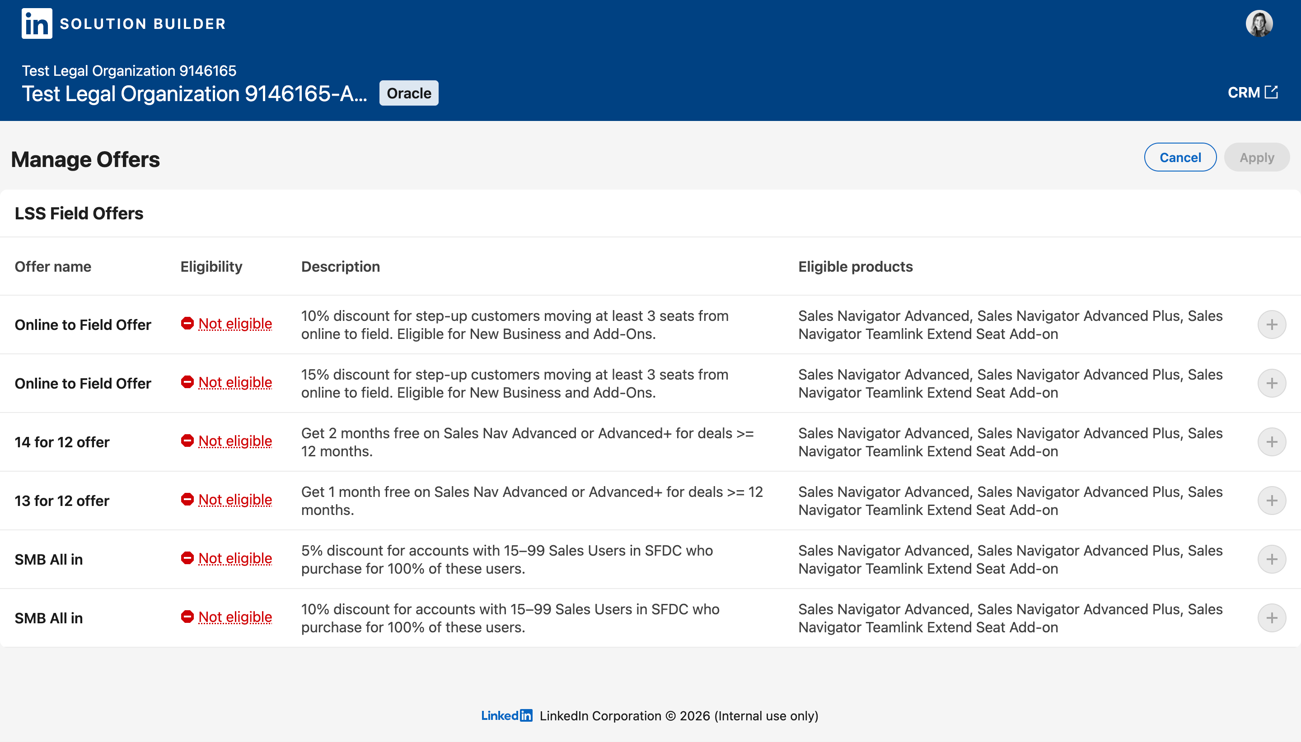This screenshot has width=1301, height=742.
Task: Click the Oracle badge
Action: [408, 93]
